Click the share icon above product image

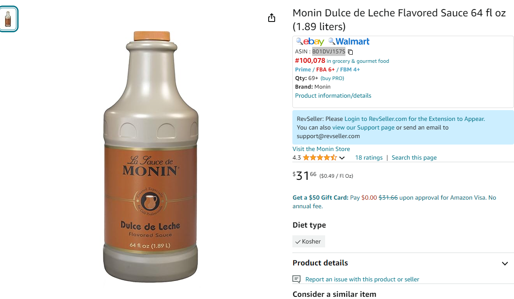[x=271, y=18]
